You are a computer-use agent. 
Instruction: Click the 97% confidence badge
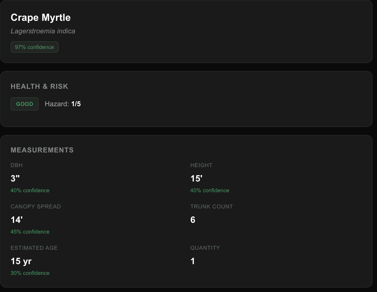[x=35, y=47]
